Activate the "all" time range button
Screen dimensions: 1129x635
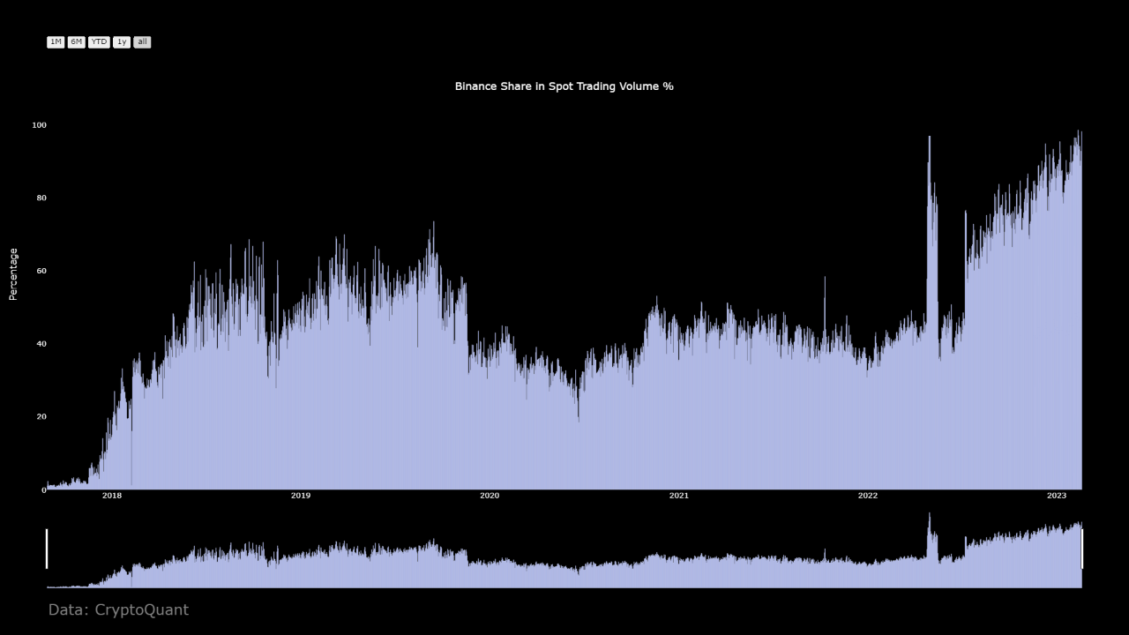tap(142, 41)
